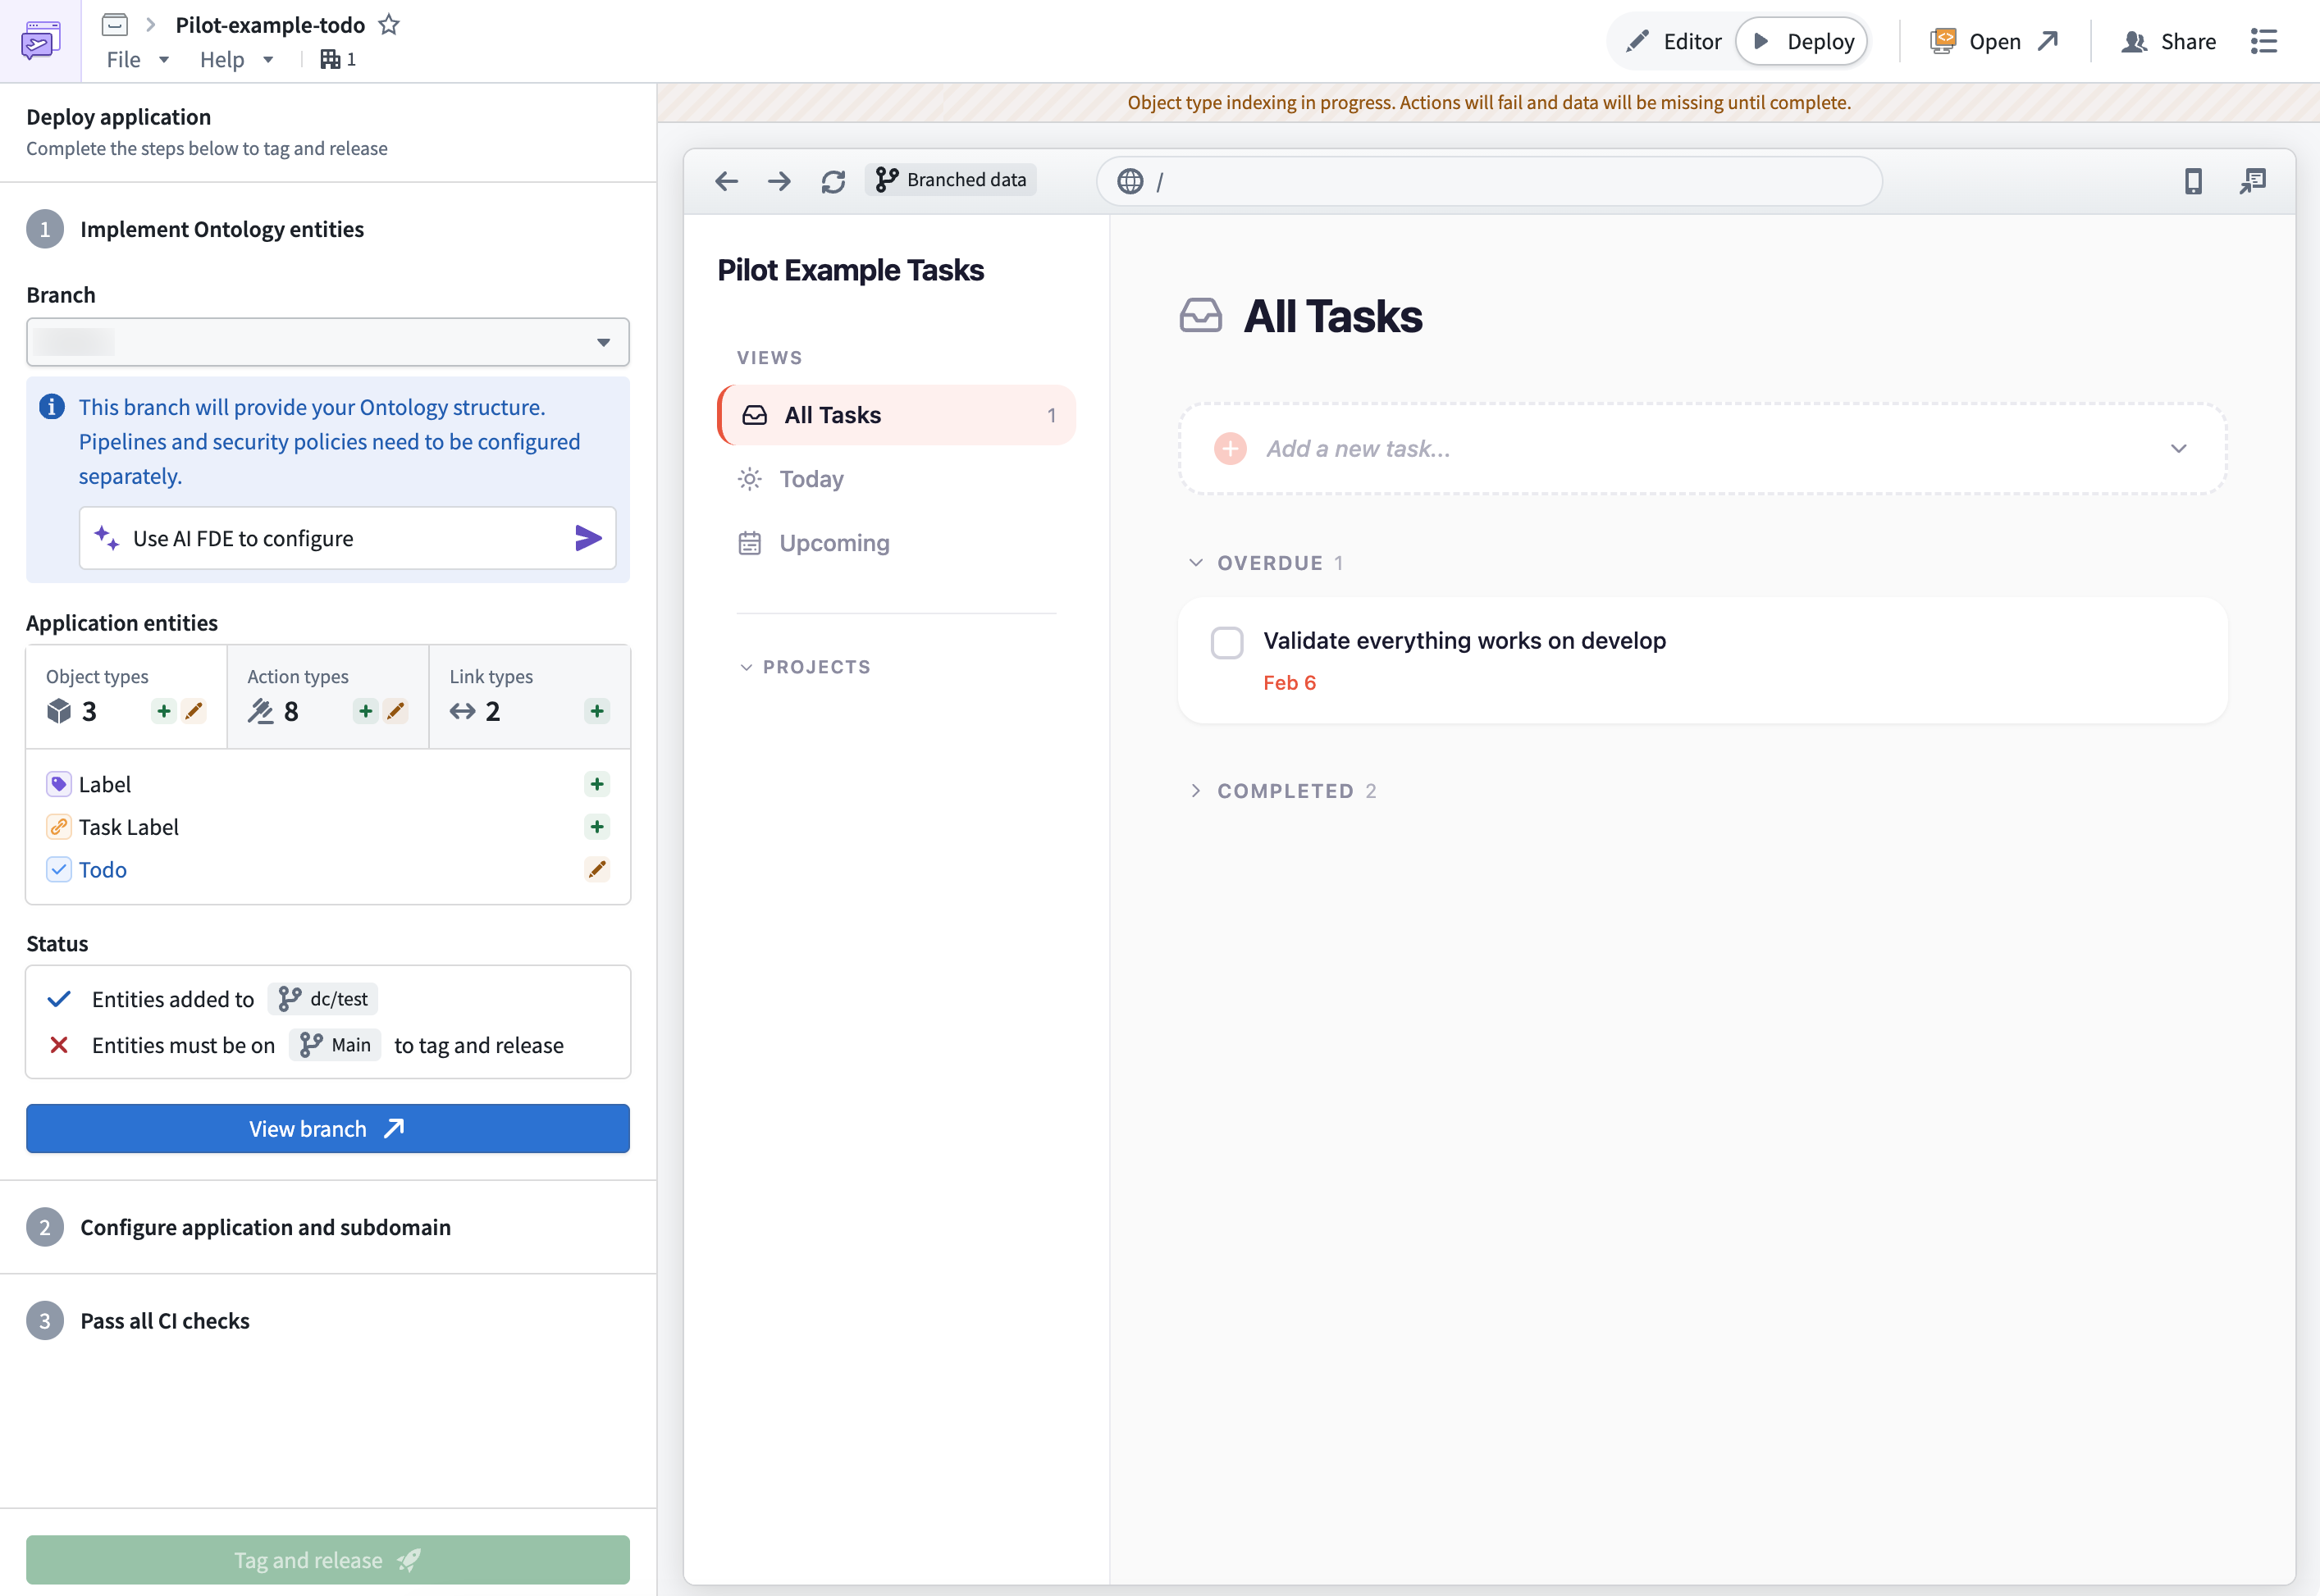2320x1596 pixels.
Task: Add a new Action type
Action: tap(364, 711)
